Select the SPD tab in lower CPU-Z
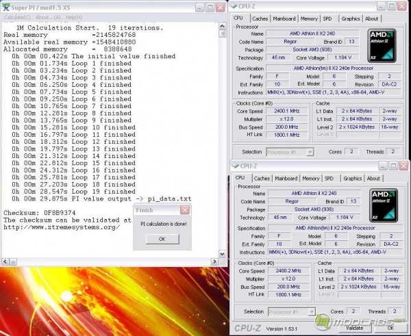 (329, 179)
